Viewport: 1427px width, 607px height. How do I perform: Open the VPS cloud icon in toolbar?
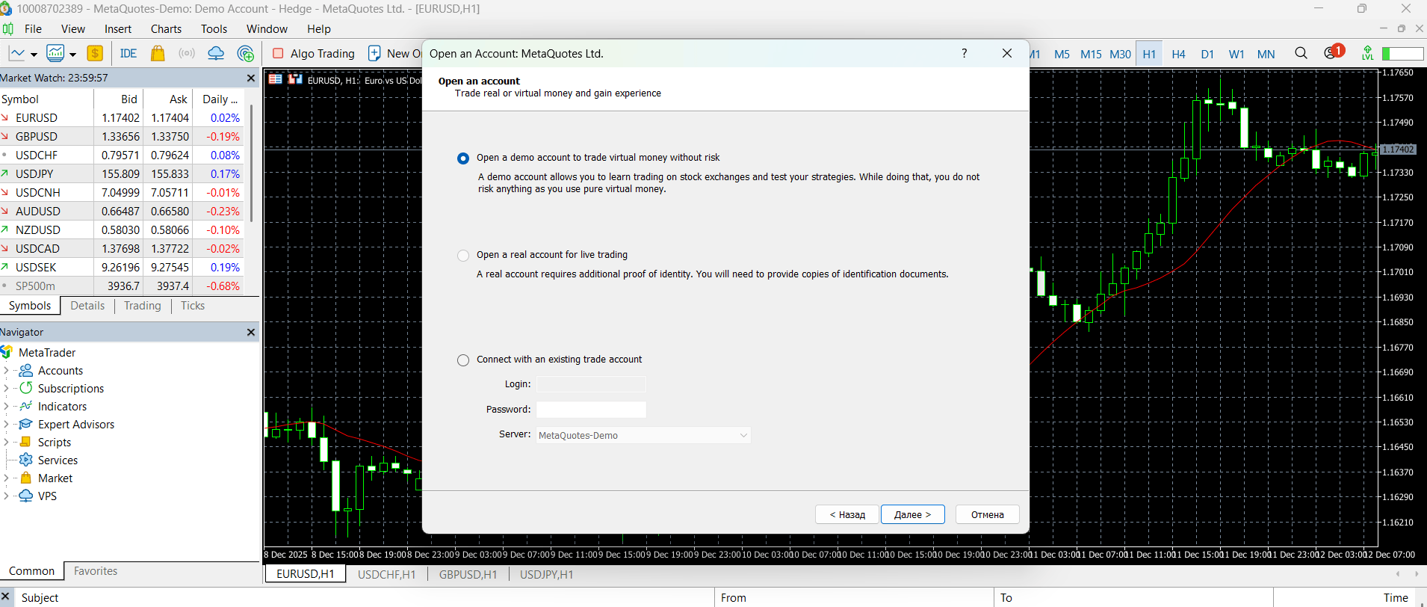click(216, 54)
